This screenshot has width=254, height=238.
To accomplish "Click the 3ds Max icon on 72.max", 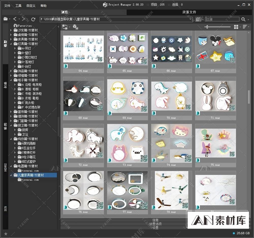I will 66,160.
